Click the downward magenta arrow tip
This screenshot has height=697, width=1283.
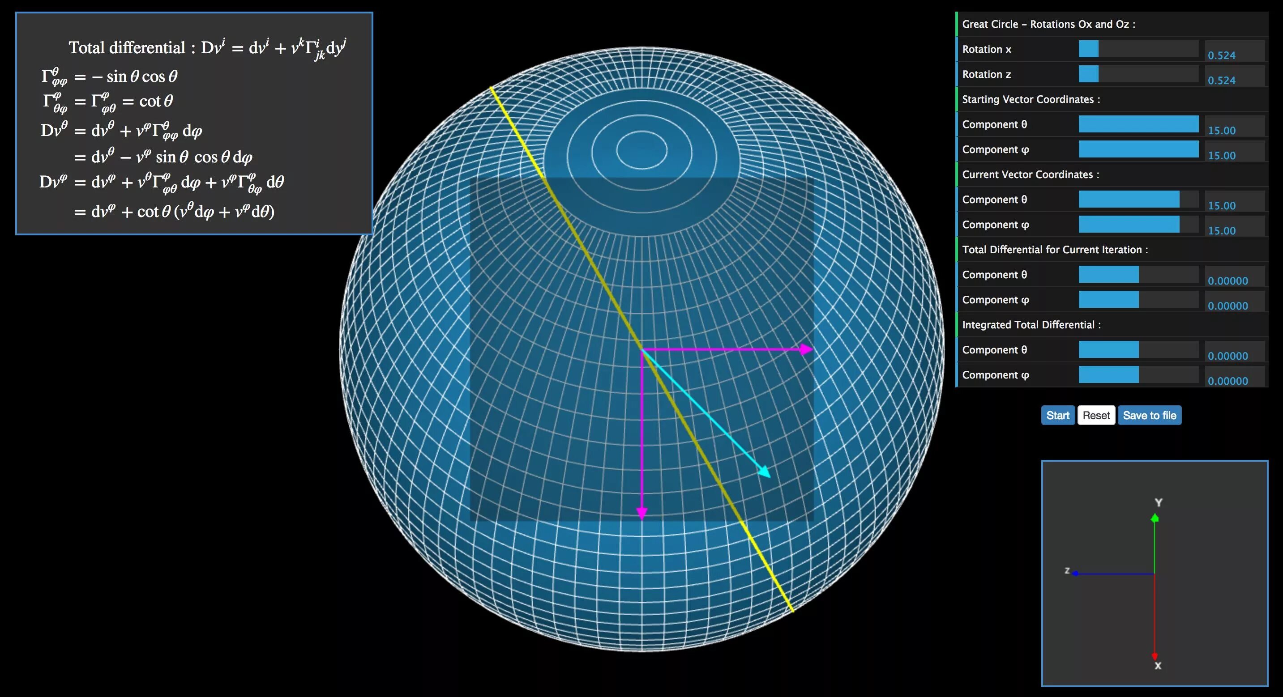642,514
